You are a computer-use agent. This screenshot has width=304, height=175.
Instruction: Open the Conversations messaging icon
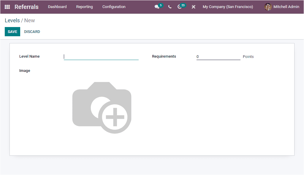pos(156,7)
